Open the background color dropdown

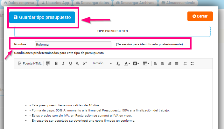tap(136, 64)
